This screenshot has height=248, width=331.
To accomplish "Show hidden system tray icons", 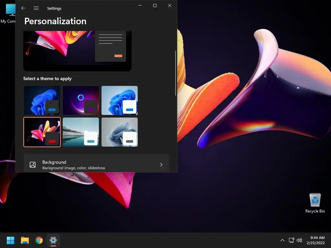I will point(283,240).
